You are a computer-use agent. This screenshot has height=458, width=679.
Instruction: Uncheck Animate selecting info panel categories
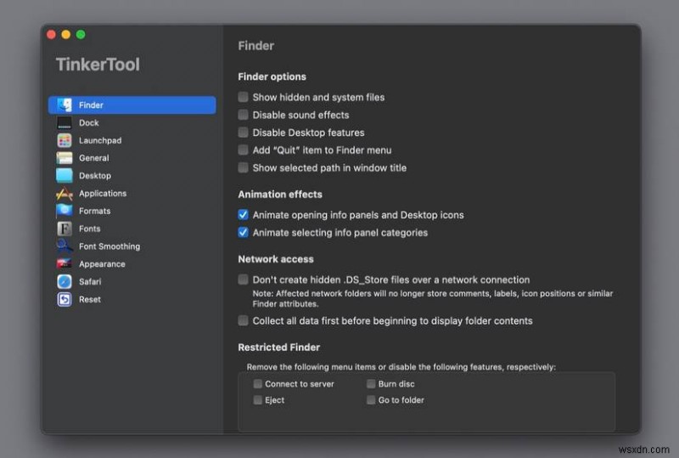coord(244,232)
